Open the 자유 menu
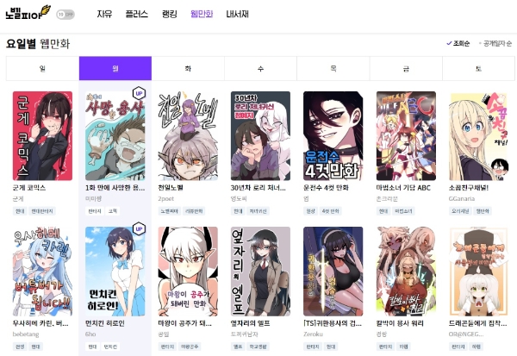The width and height of the screenshot is (517, 356). click(x=104, y=14)
